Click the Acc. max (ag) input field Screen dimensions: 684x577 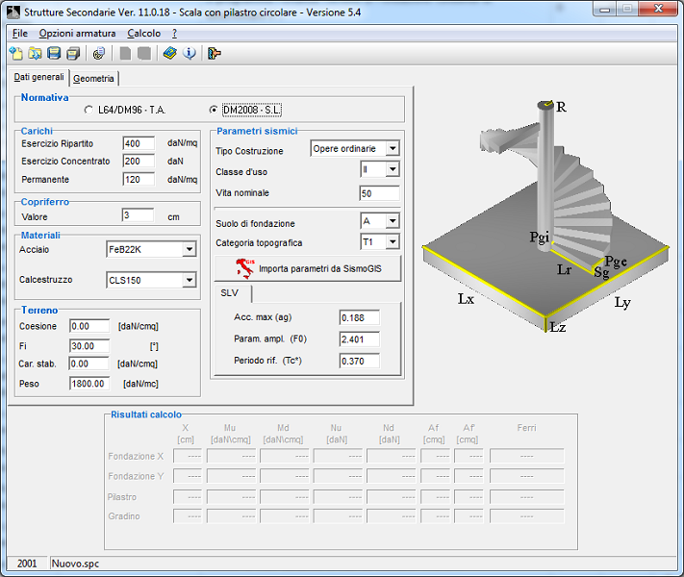pos(360,318)
